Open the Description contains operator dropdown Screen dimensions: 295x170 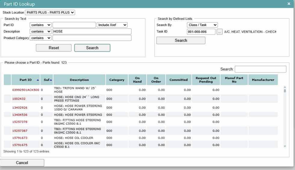point(40,31)
